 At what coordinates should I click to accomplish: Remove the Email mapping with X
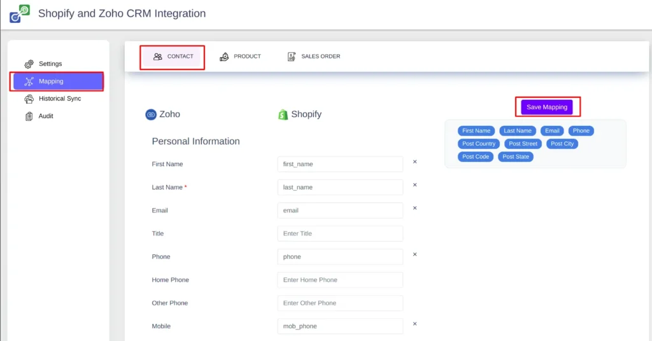pos(415,208)
